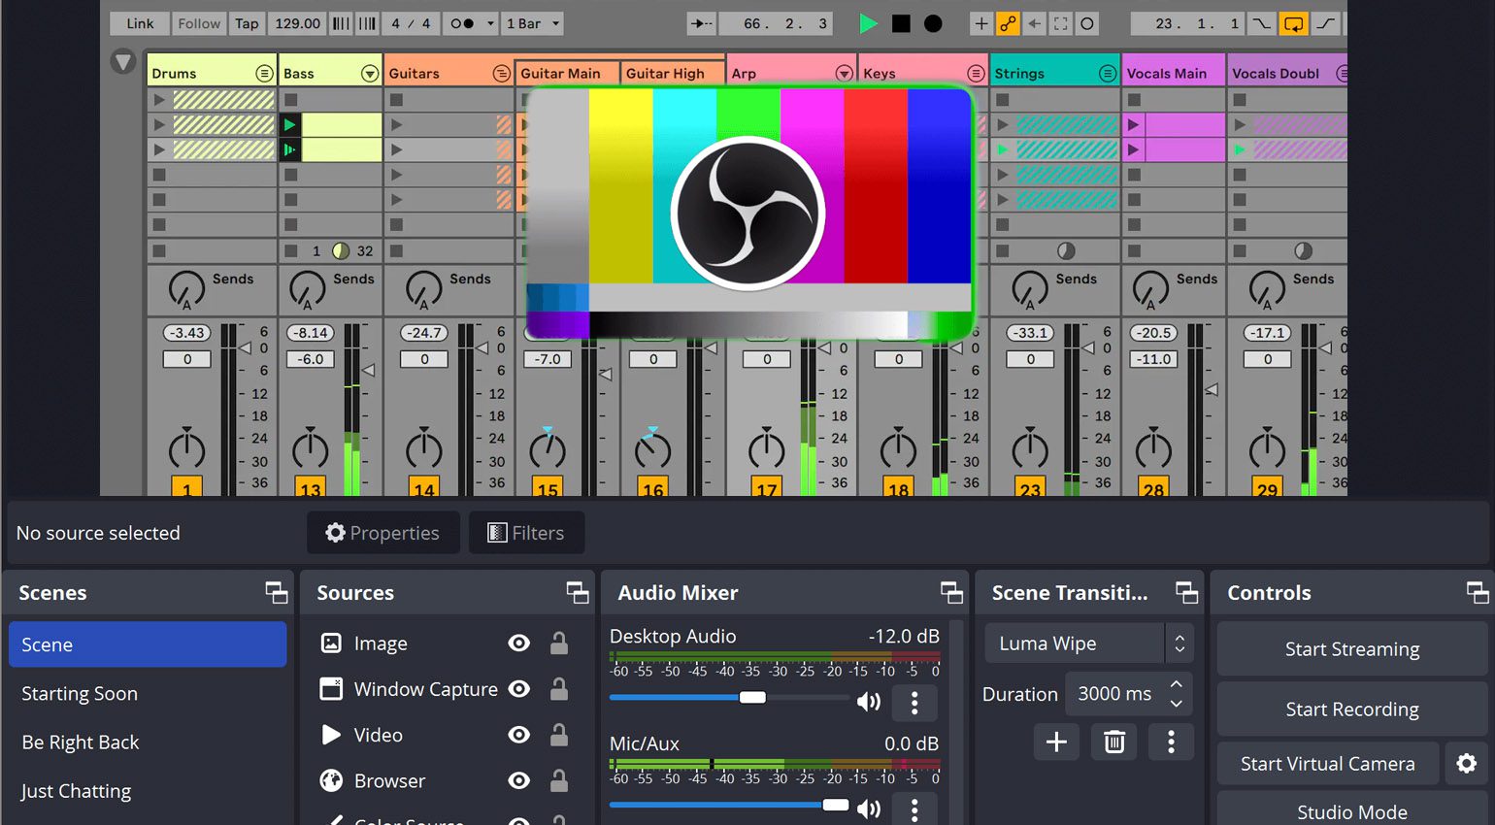Stop playback with the square stop button
This screenshot has width=1495, height=825.
(901, 23)
